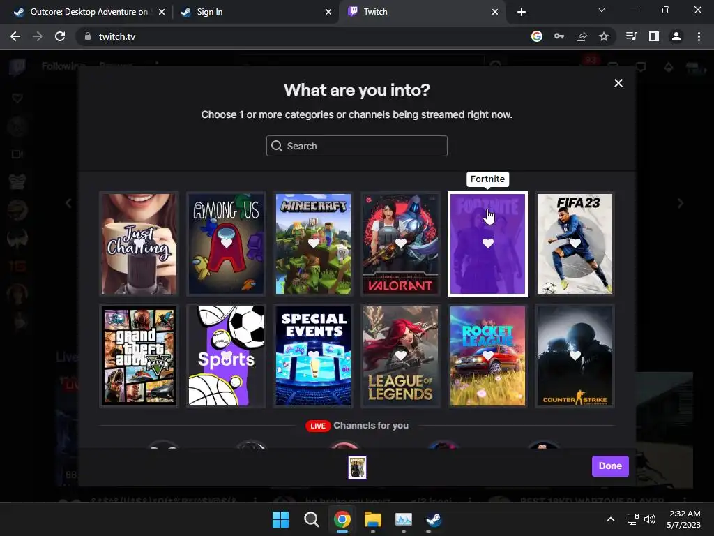Open the saved passwords key icon

[x=559, y=36]
